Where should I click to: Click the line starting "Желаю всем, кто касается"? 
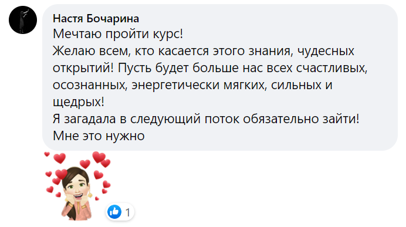coord(204,51)
